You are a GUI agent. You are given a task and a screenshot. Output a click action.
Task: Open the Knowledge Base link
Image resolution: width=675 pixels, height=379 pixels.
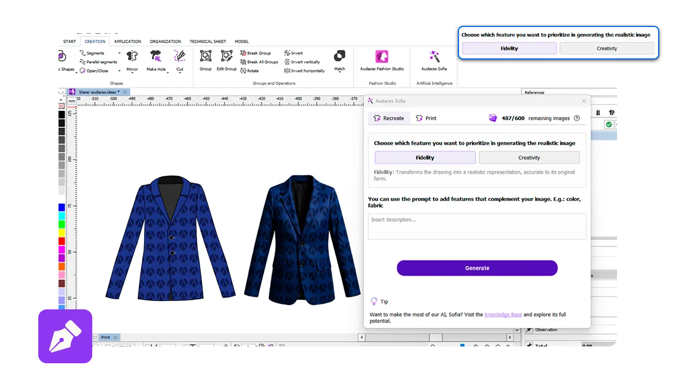[503, 314]
